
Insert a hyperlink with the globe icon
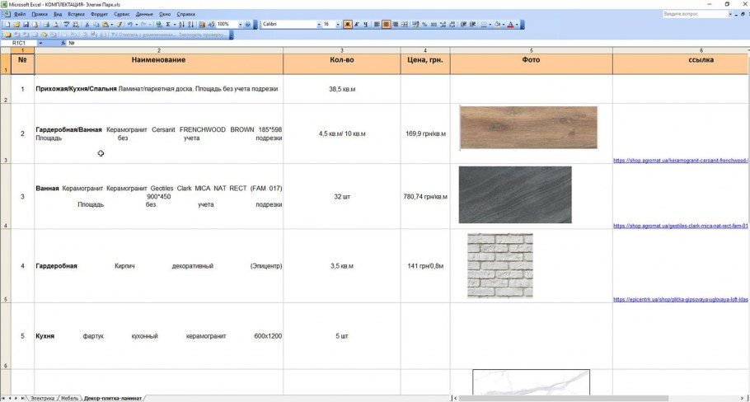tap(158, 24)
